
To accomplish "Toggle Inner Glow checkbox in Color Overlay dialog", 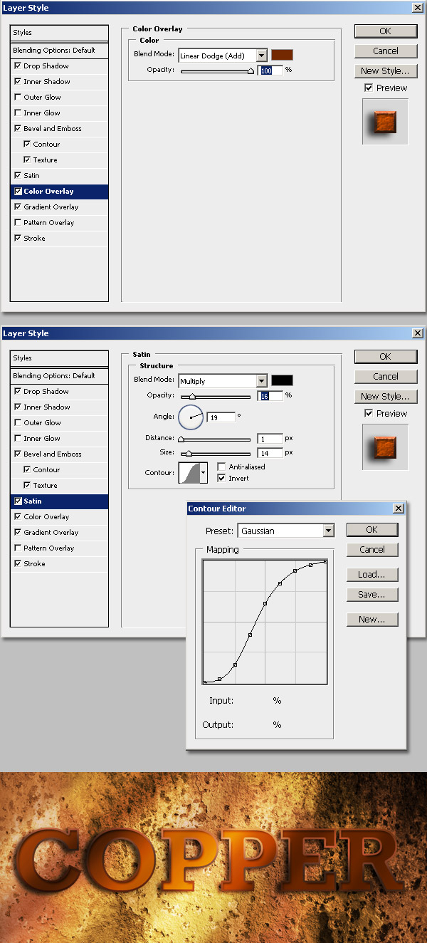I will point(18,113).
